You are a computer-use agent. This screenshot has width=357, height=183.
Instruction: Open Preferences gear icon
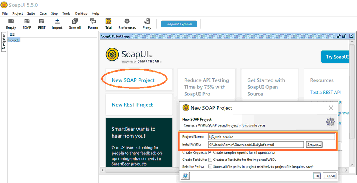(x=127, y=24)
